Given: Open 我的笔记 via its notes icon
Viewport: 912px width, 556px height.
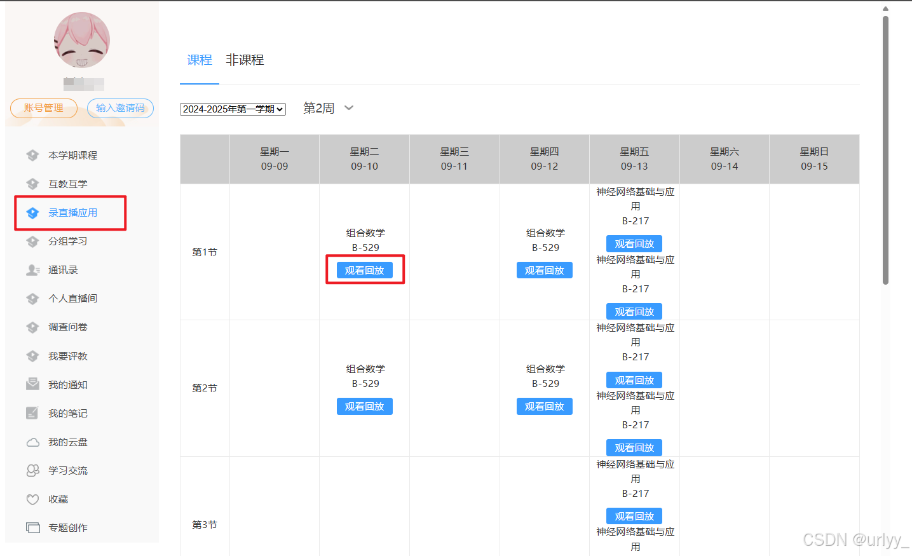Looking at the screenshot, I should (32, 413).
